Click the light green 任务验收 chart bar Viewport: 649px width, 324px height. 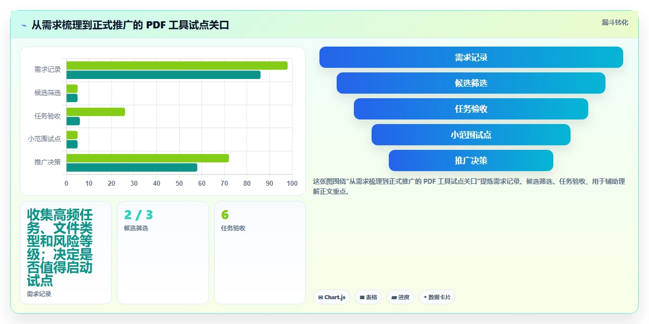tap(96, 112)
